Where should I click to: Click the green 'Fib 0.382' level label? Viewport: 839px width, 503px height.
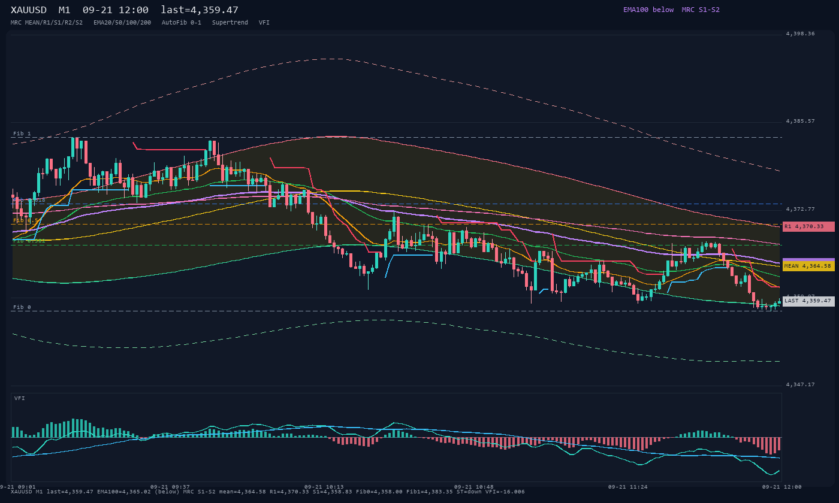[x=29, y=241]
